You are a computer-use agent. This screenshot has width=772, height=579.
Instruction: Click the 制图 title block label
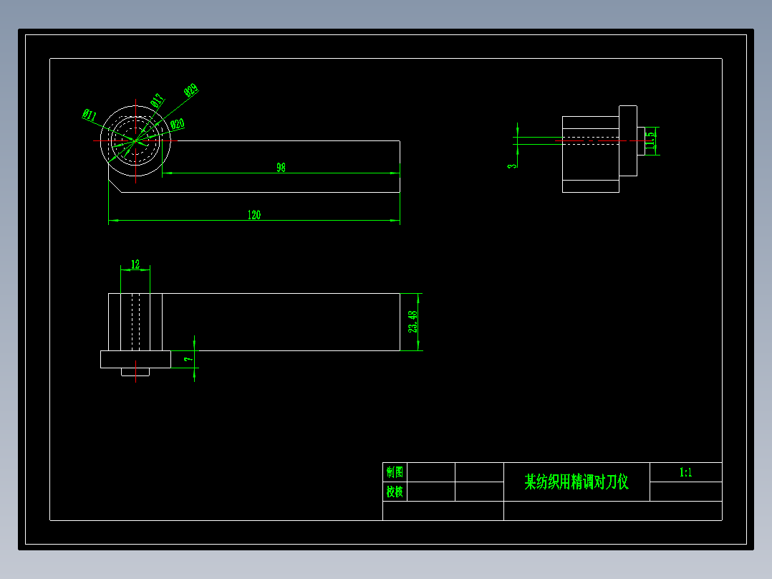tap(395, 472)
